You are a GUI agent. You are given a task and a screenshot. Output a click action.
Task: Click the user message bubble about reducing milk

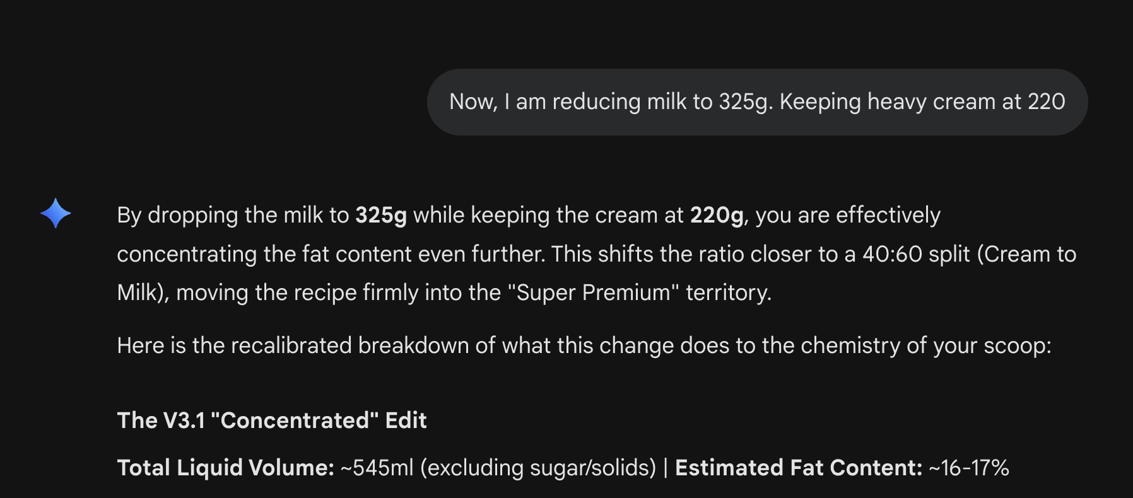point(756,102)
